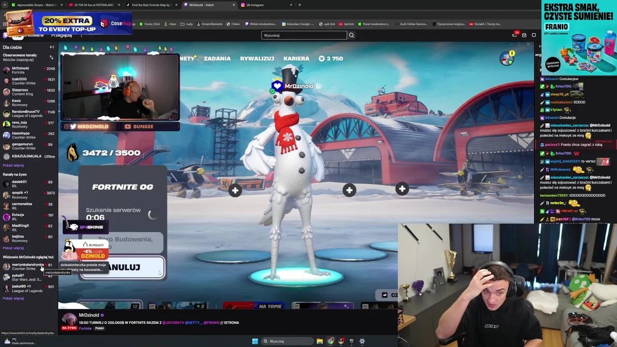617x347 pixels.
Task: Click the Fortnite profile avatar with notification
Action: tap(507, 58)
